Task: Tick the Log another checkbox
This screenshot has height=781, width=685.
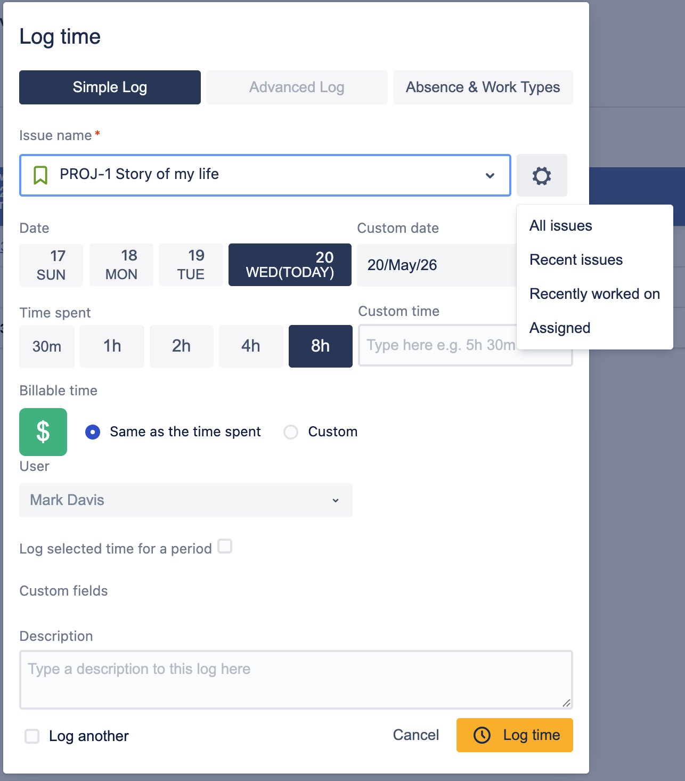Action: (32, 736)
